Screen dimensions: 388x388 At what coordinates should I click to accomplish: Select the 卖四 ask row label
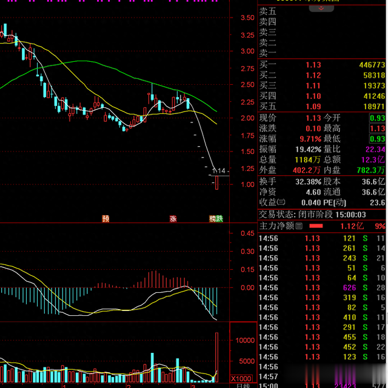click(267, 22)
